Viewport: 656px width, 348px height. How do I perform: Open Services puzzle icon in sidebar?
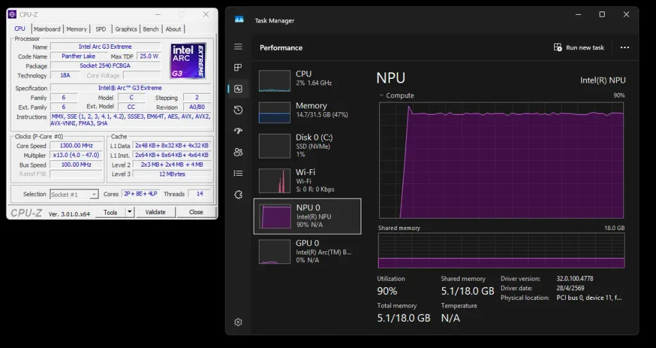[x=238, y=194]
